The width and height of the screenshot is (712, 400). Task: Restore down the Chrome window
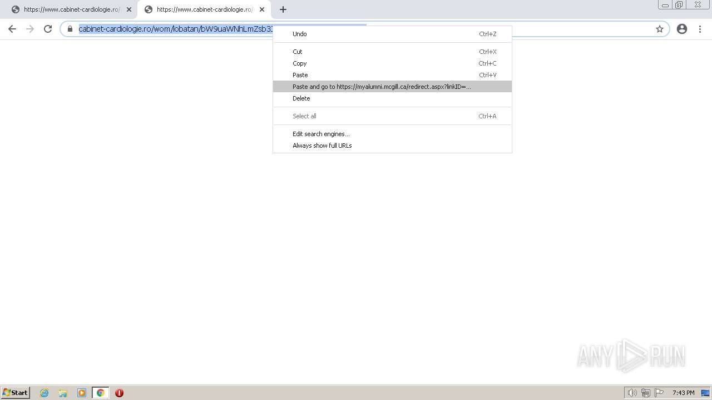(x=679, y=5)
